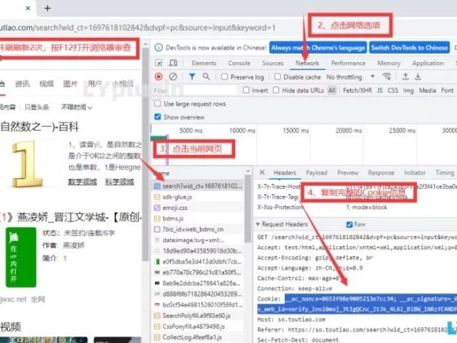457x343 pixels.
Task: Click the 资讯 search category tab
Action: 22,84
